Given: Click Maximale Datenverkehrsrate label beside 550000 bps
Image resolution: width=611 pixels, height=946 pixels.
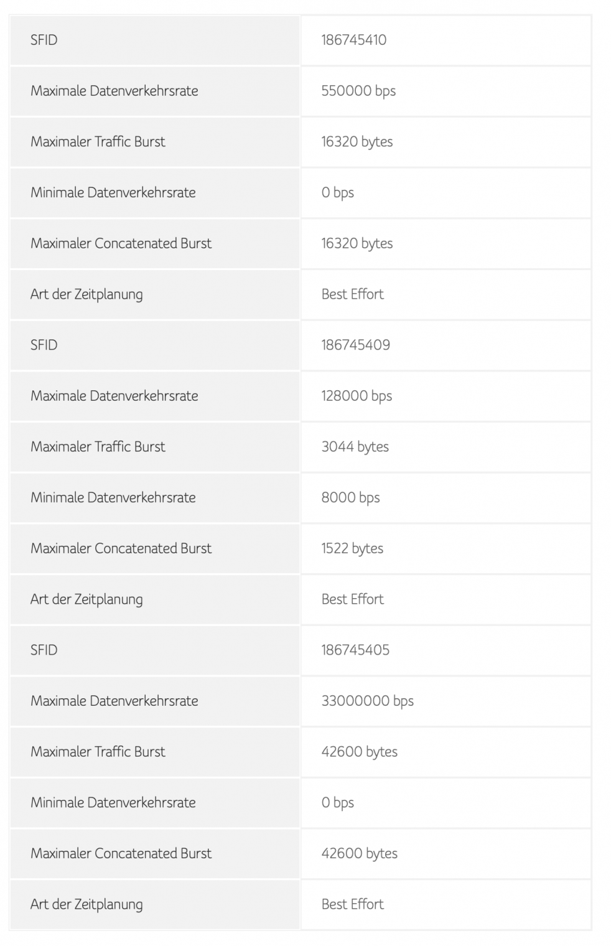Looking at the screenshot, I should click(x=114, y=91).
